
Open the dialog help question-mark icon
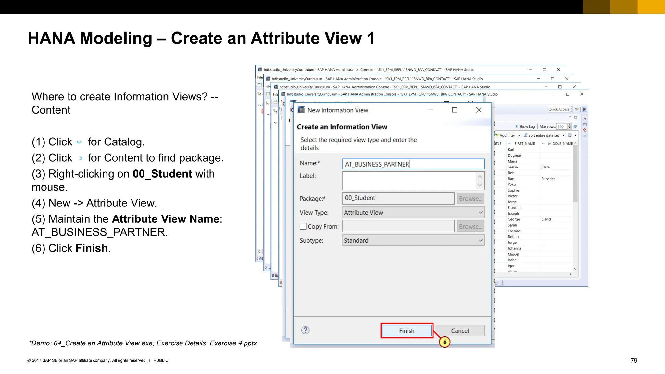tap(305, 330)
